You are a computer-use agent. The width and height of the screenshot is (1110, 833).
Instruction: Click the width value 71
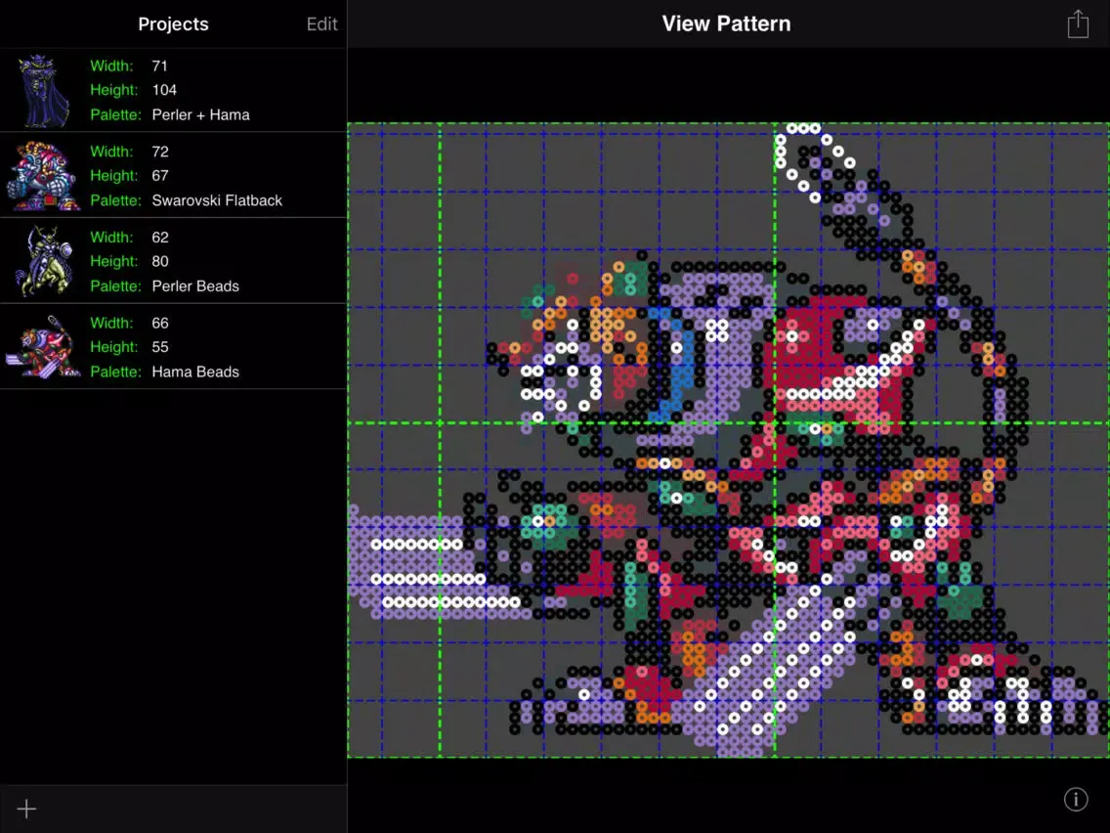(160, 66)
